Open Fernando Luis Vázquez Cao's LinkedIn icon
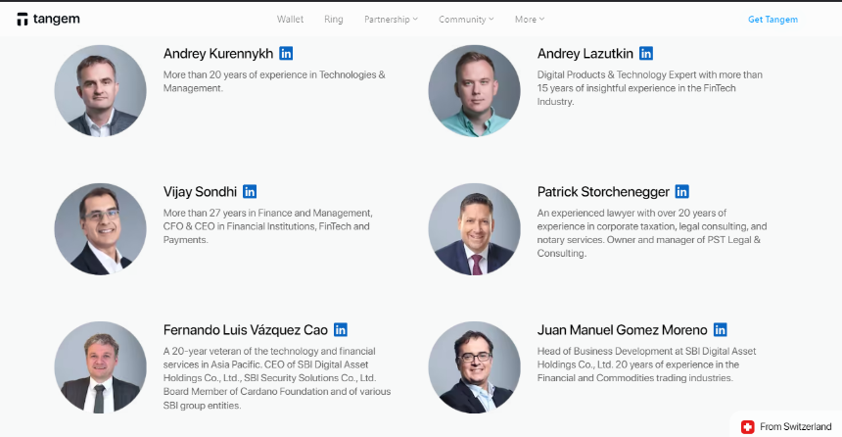Viewport: 842px width, 437px height. click(341, 329)
